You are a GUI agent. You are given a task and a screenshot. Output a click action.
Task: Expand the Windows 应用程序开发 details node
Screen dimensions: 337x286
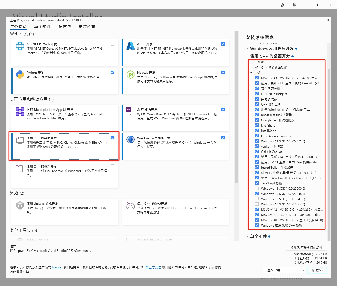247,48
